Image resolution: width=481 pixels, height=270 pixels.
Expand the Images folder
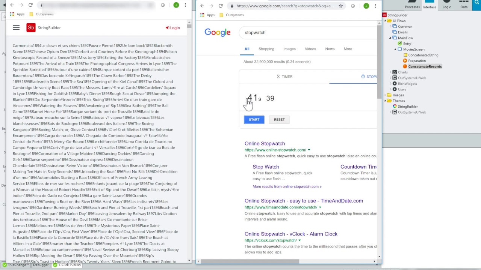pos(385,95)
